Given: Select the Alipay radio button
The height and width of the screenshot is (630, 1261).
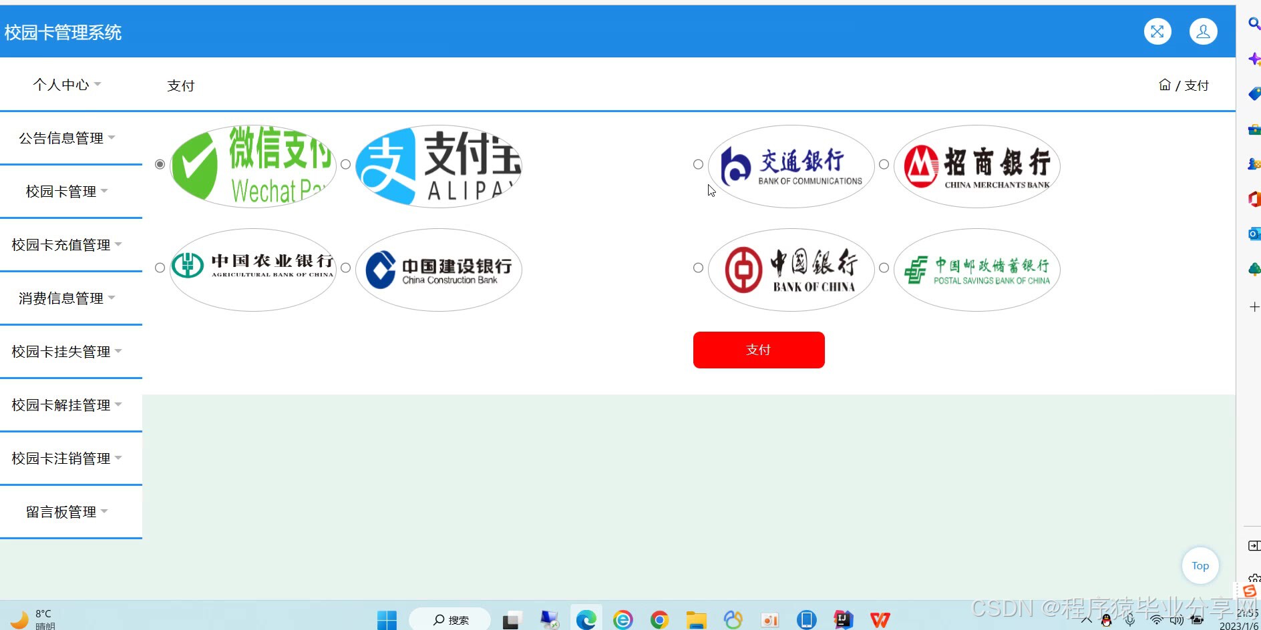Looking at the screenshot, I should pos(345,164).
